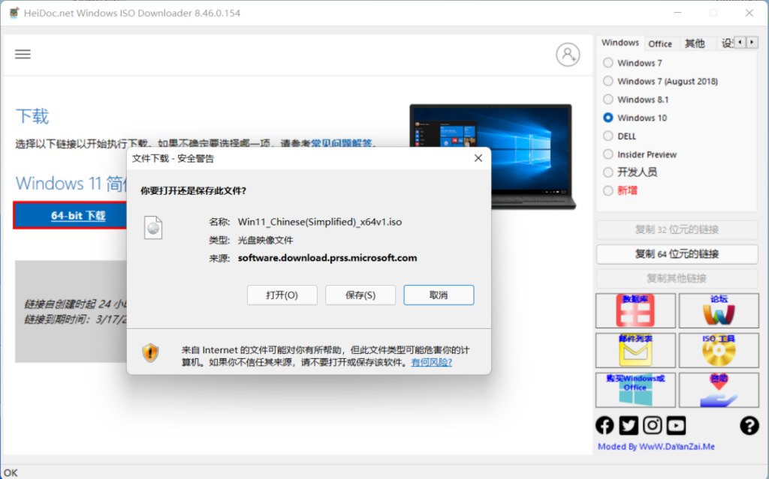Image resolution: width=769 pixels, height=479 pixels.
Task: Open the 邮件列表 envelope icon
Action: point(635,350)
